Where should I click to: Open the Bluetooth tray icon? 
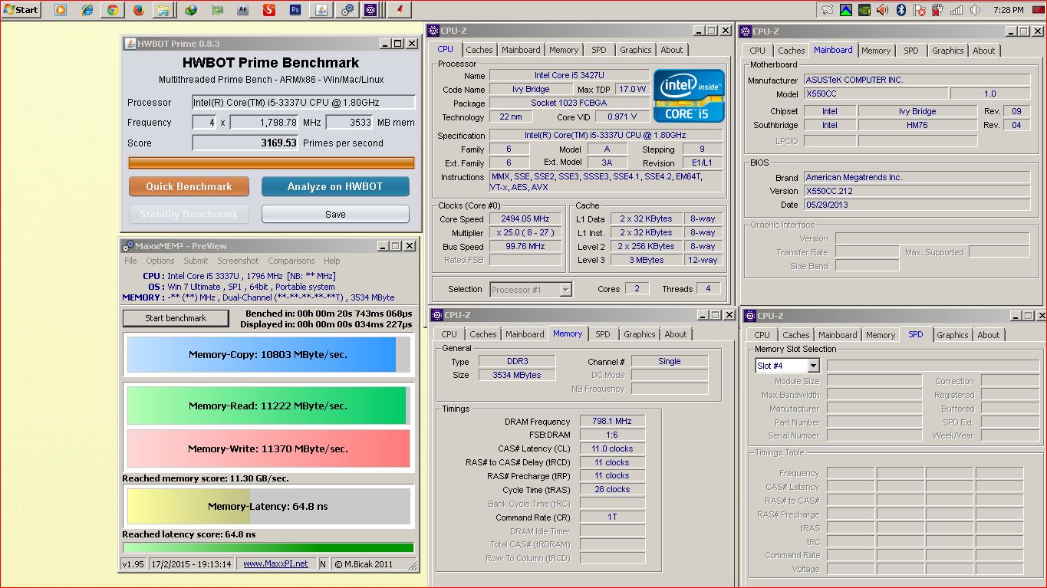pos(901,10)
